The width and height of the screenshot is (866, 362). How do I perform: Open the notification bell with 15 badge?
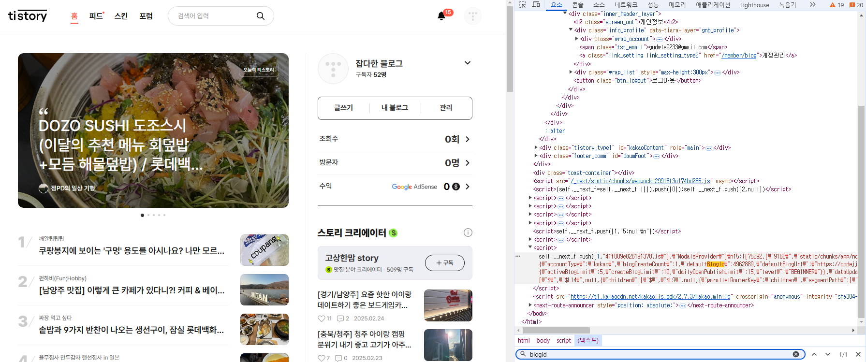click(441, 16)
